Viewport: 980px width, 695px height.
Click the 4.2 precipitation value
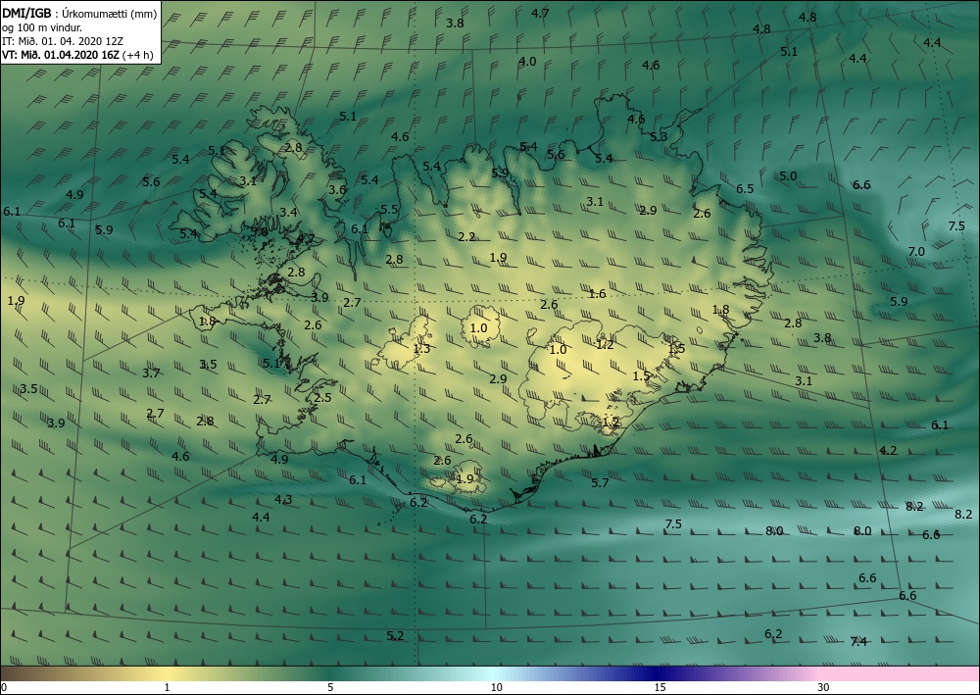tap(888, 451)
